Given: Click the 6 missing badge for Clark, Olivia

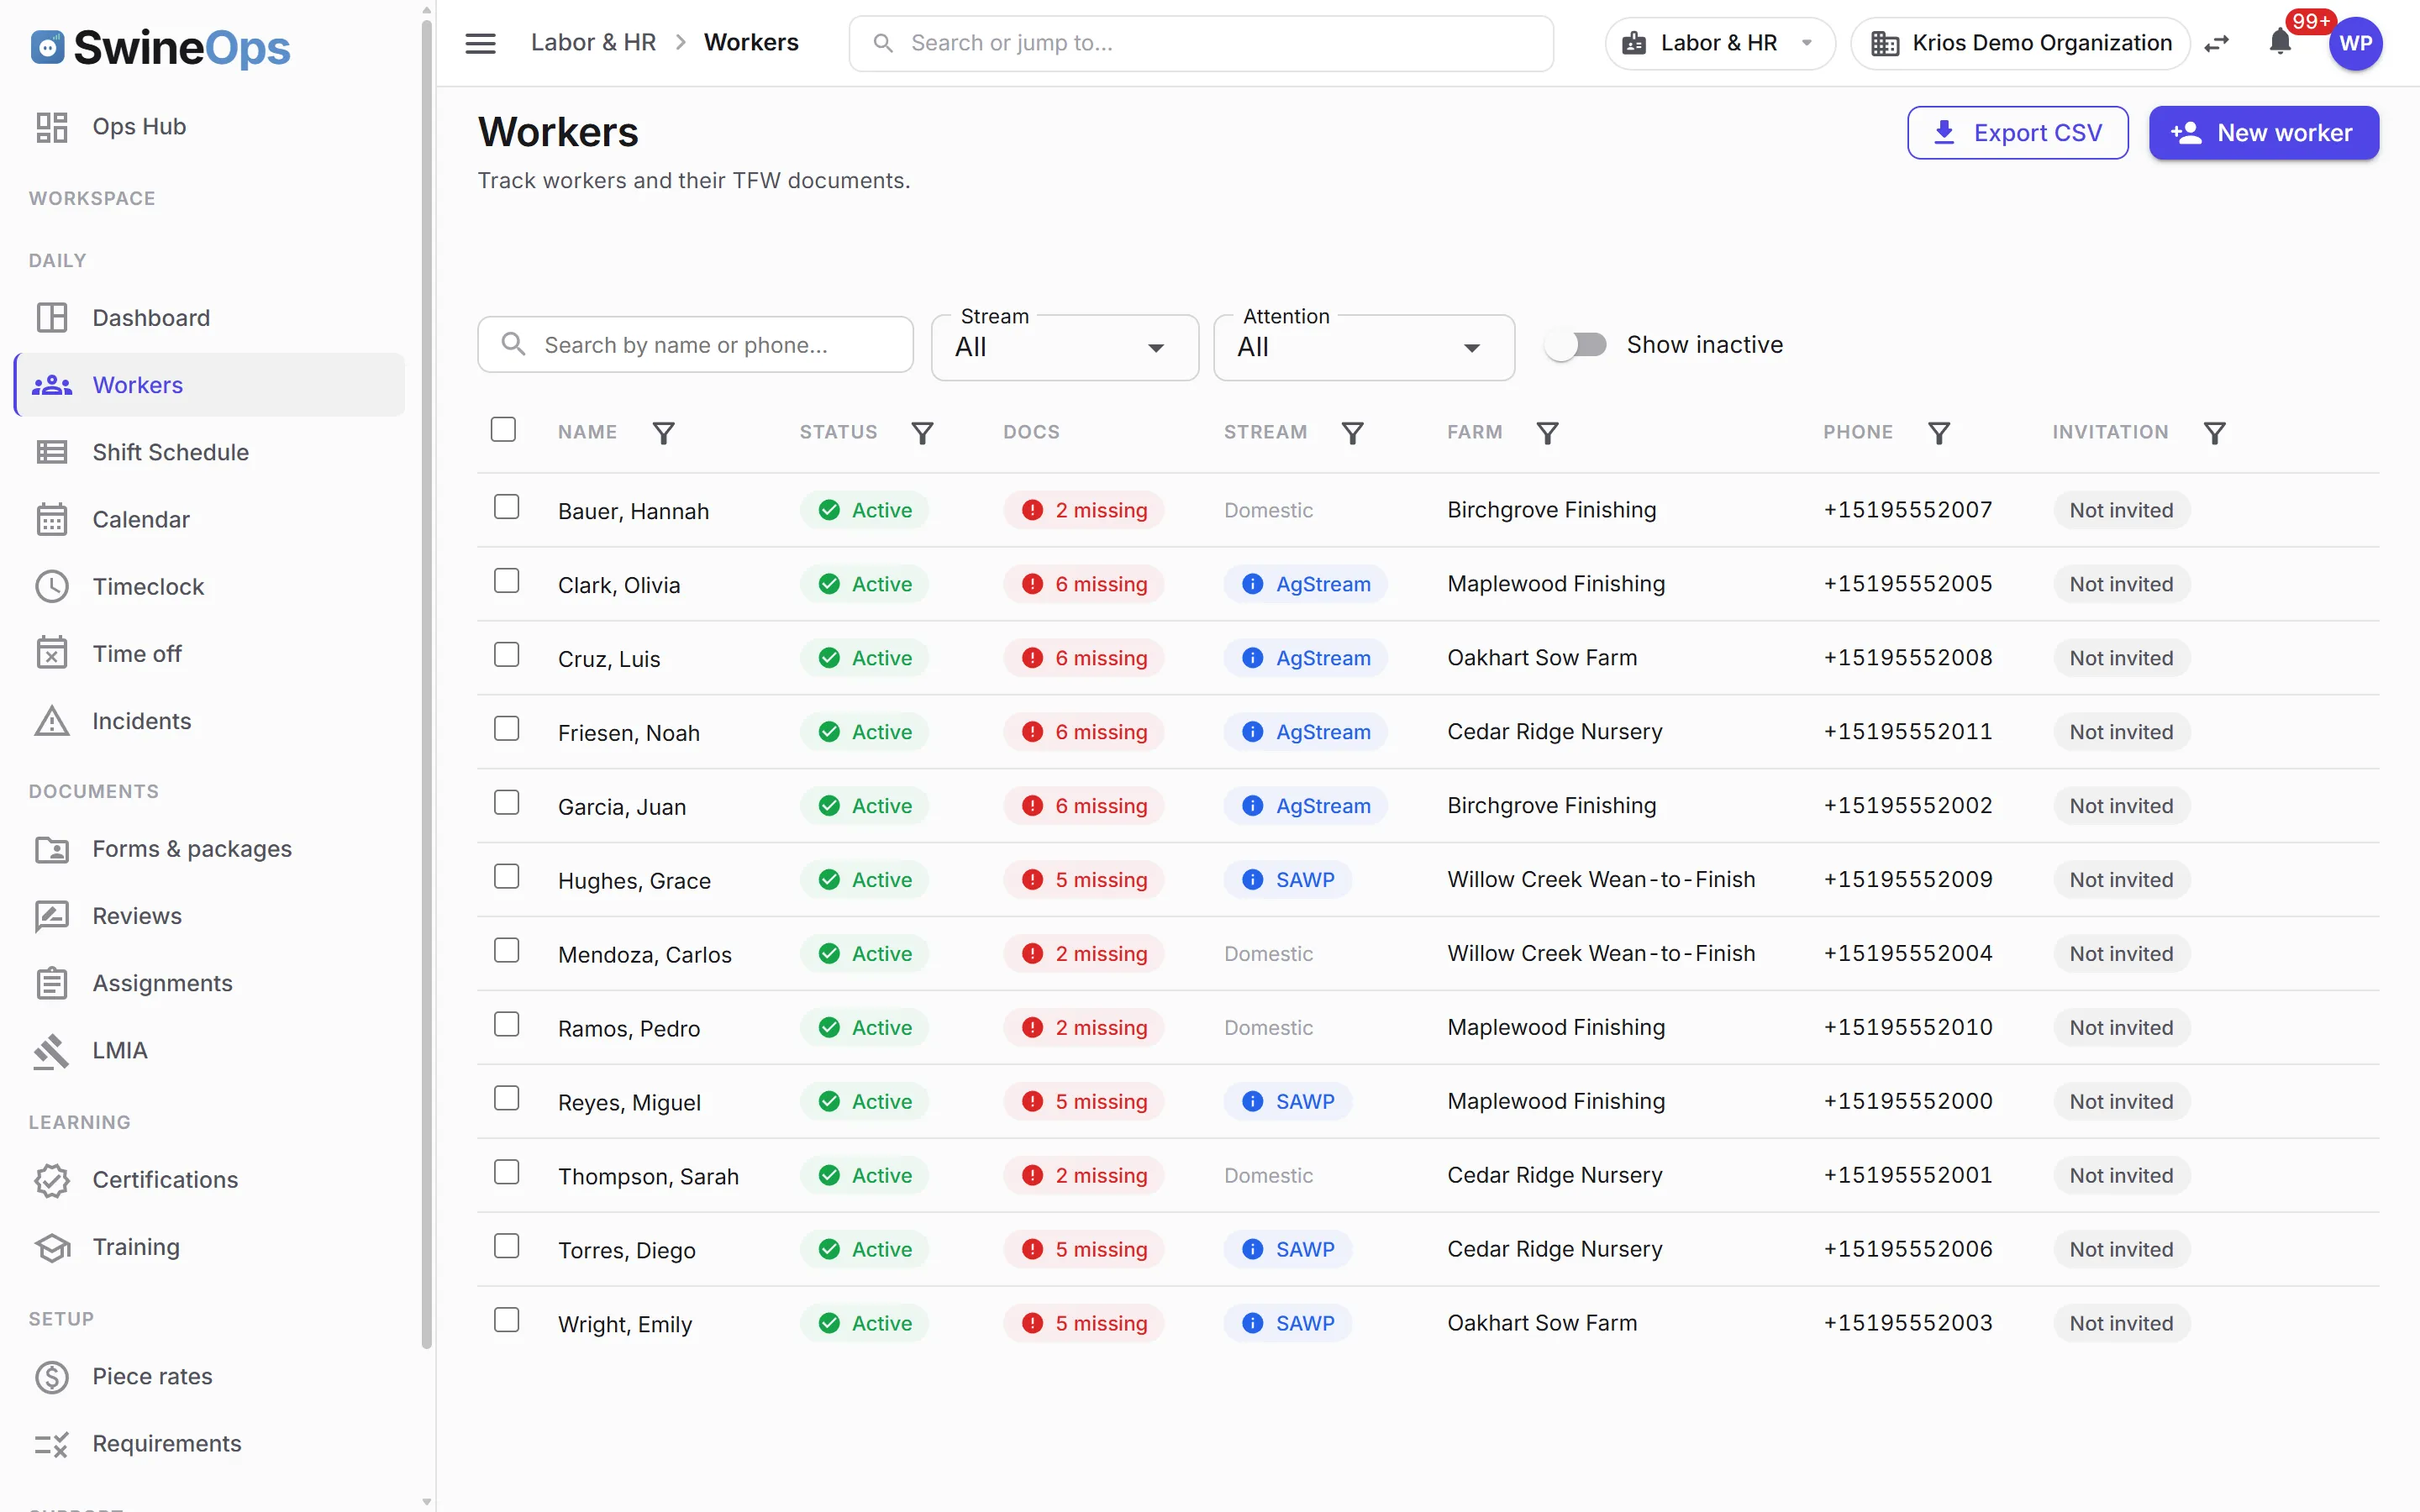Looking at the screenshot, I should (1084, 584).
